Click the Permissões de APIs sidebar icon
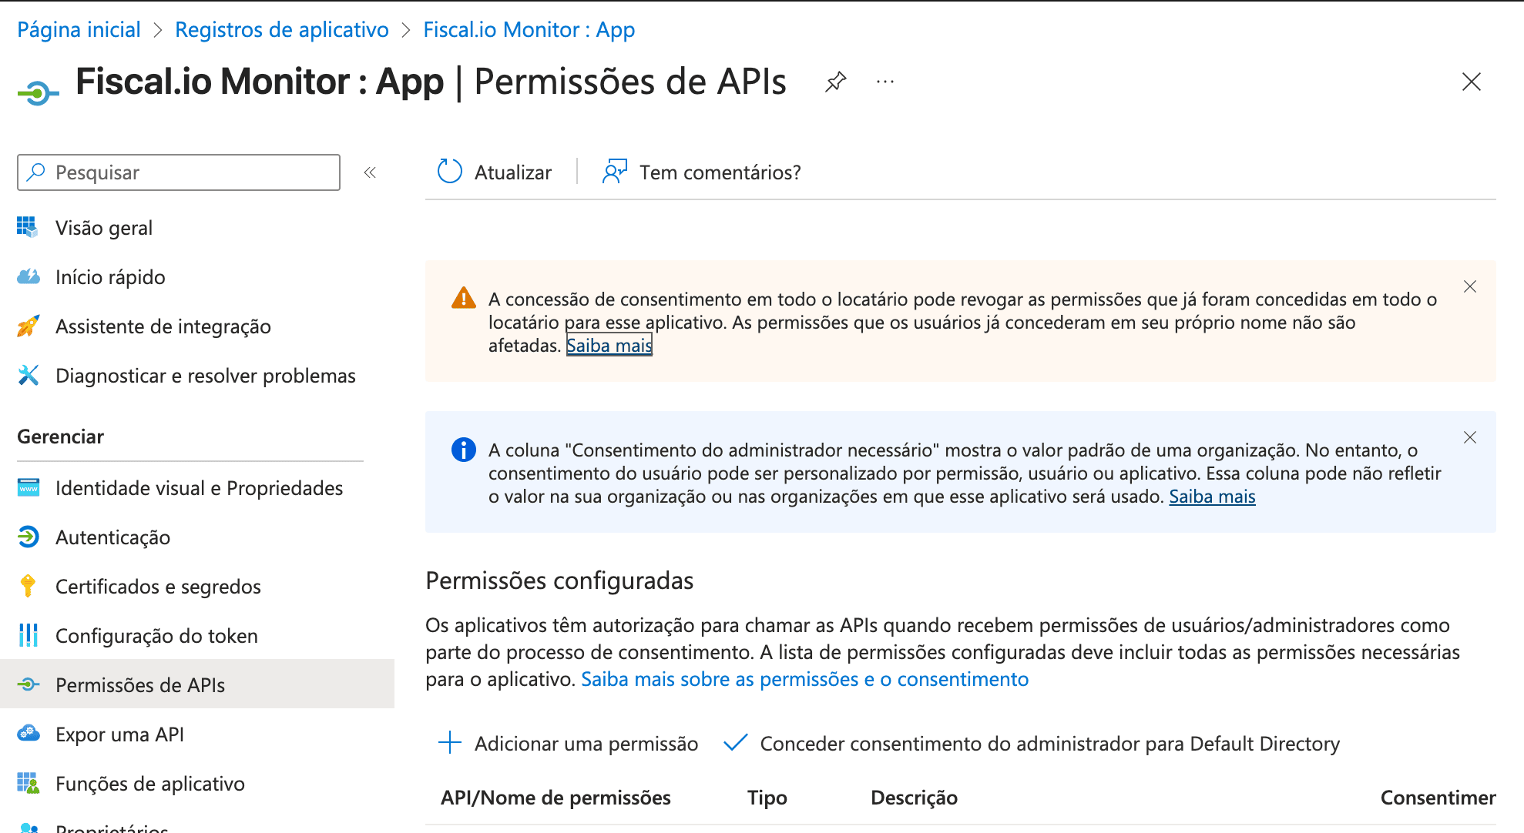Viewport: 1524px width, 833px height. pos(28,684)
